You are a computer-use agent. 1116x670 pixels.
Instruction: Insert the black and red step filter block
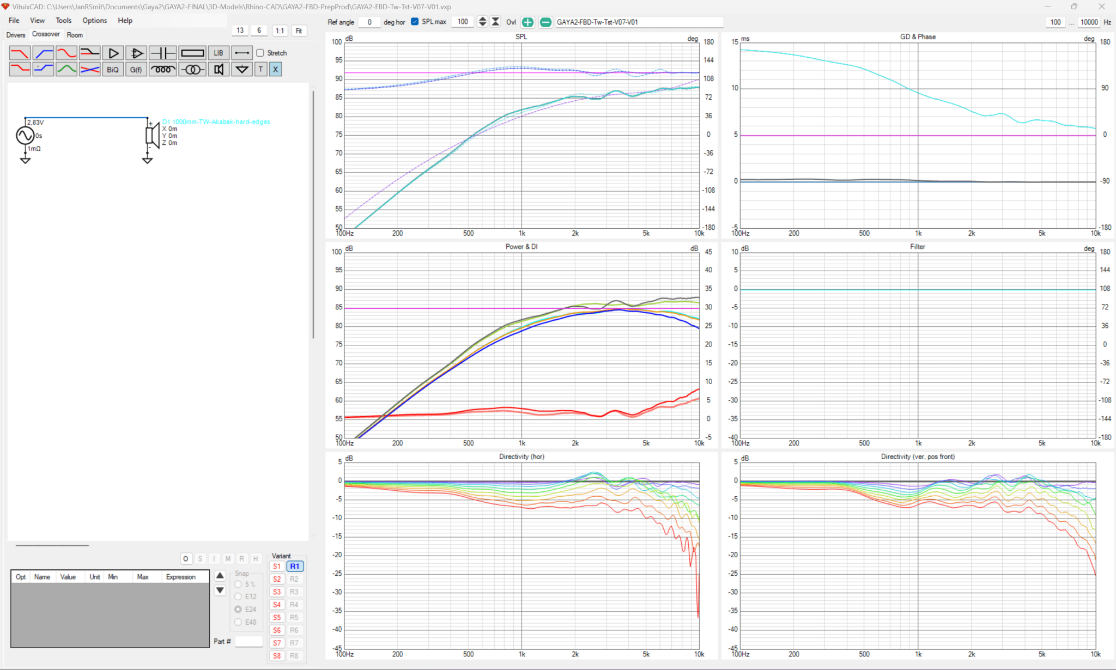(x=90, y=53)
